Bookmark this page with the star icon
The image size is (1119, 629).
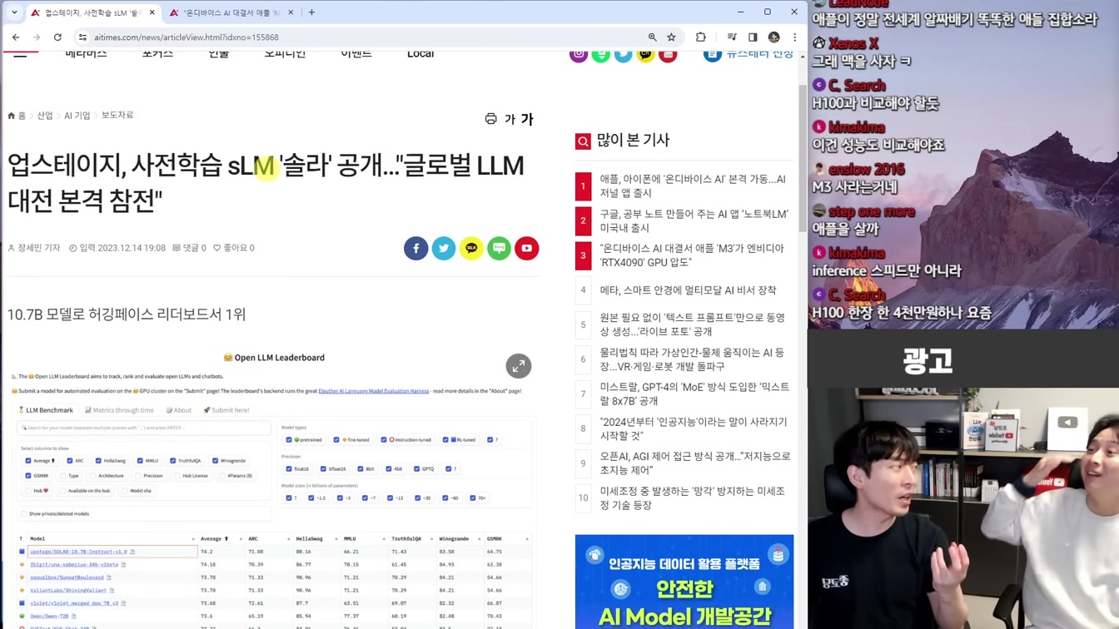[x=671, y=37]
